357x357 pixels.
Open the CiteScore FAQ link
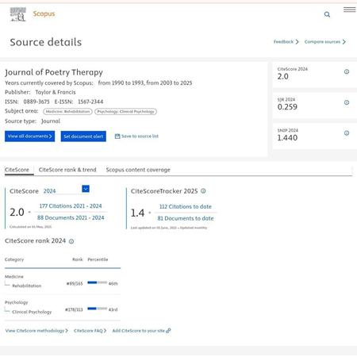click(x=90, y=331)
